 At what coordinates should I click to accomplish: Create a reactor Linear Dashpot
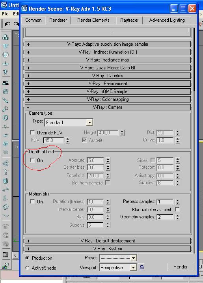pos(6,101)
